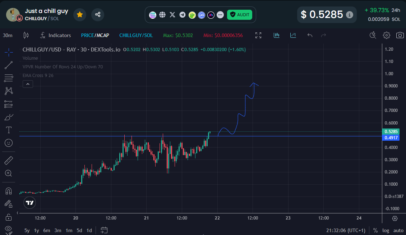Add CHILLGUY to favorites with star icon
The image size is (406, 235).
tap(80, 14)
